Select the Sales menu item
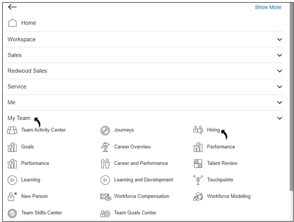 click(15, 55)
